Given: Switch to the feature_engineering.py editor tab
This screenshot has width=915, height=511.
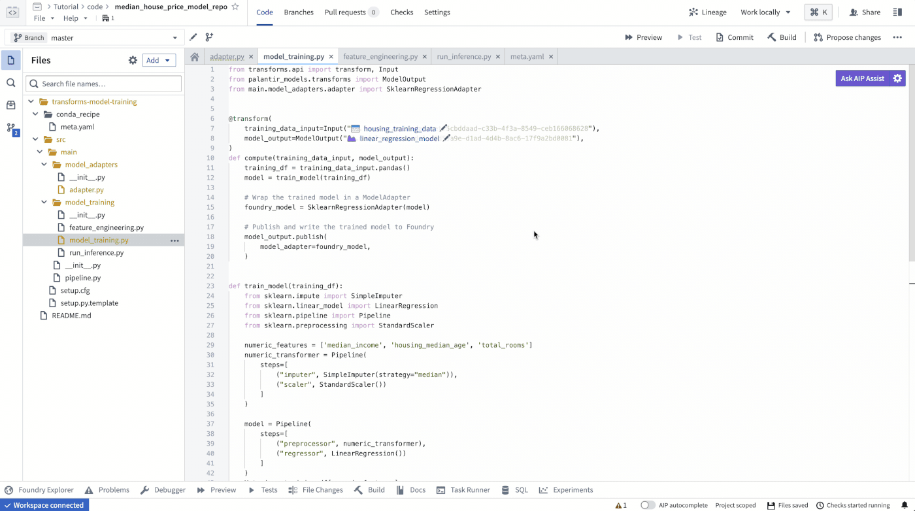Looking at the screenshot, I should point(380,57).
